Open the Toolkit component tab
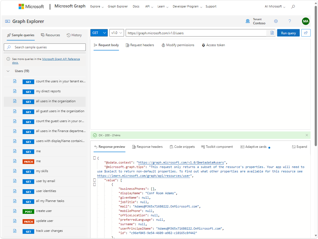Screen dimensions: 318x239 tap(217, 147)
